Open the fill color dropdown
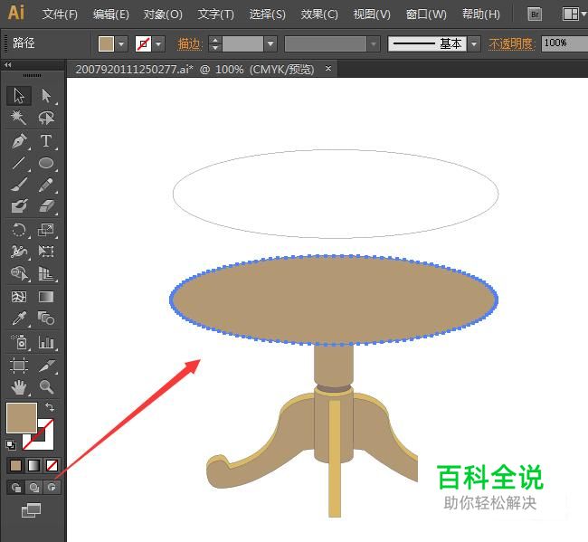 coord(121,44)
